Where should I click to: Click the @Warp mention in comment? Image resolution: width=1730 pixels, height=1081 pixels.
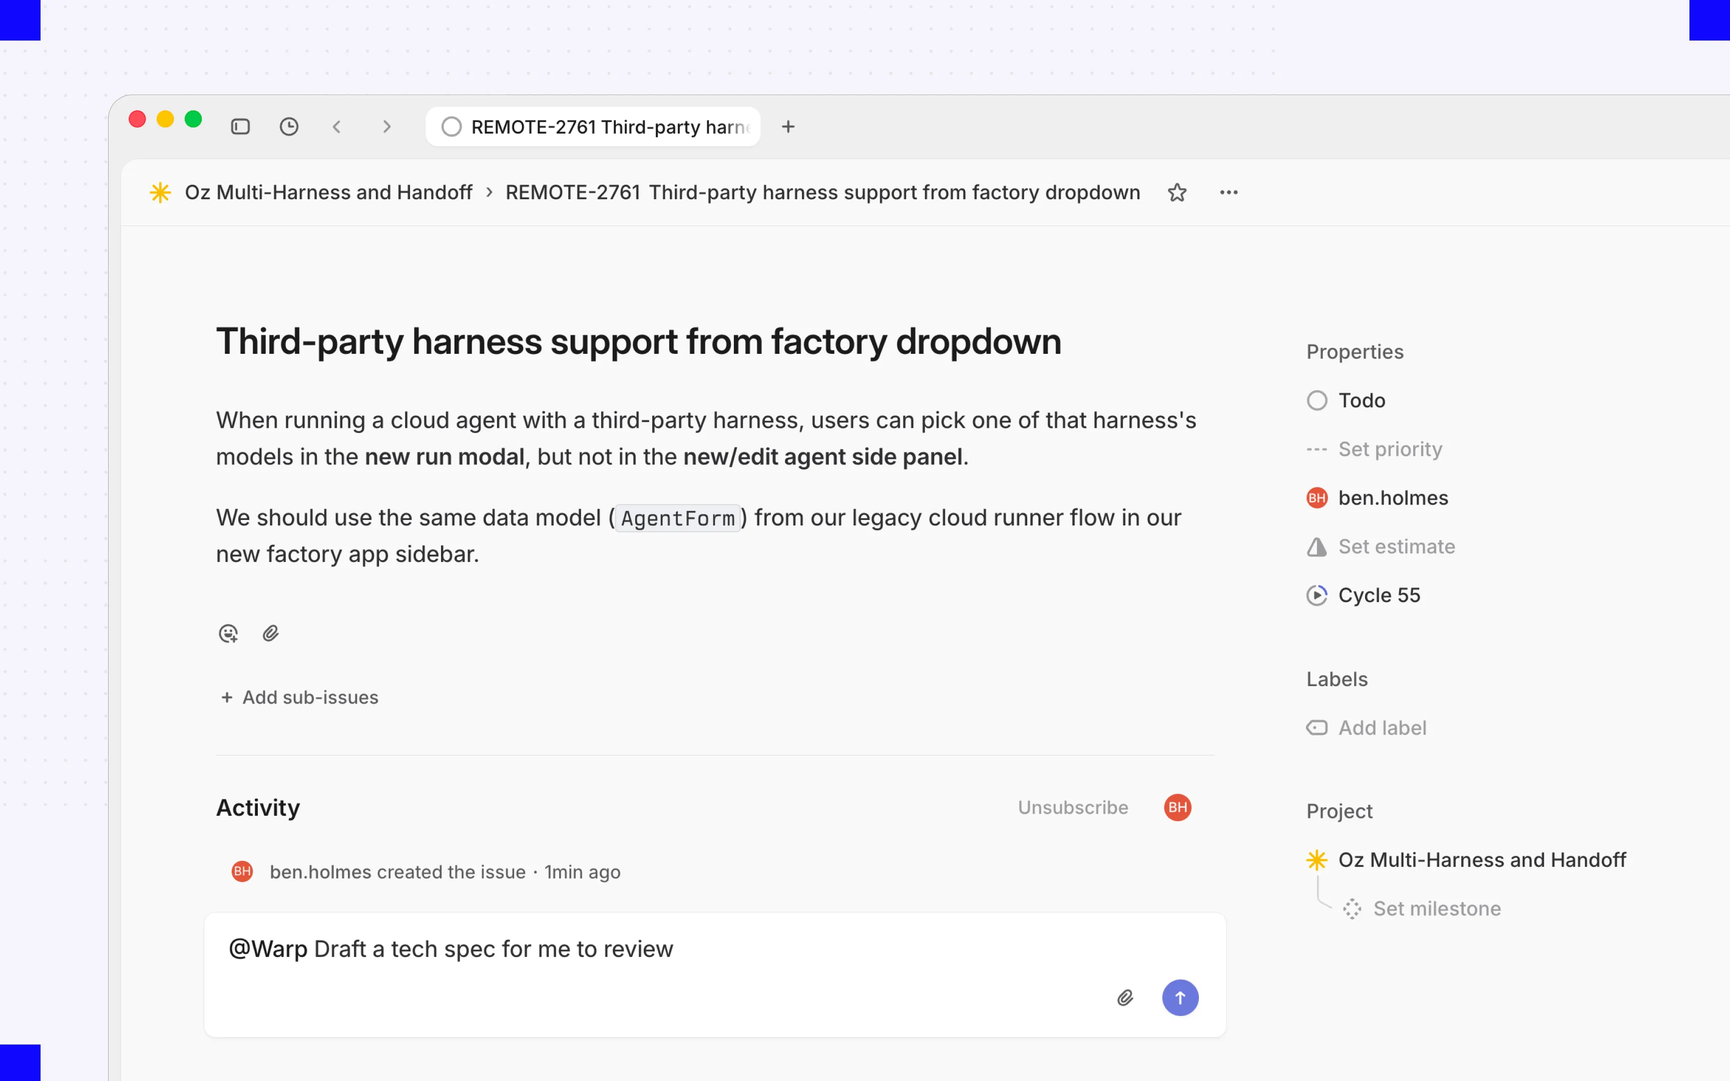pos(268,949)
